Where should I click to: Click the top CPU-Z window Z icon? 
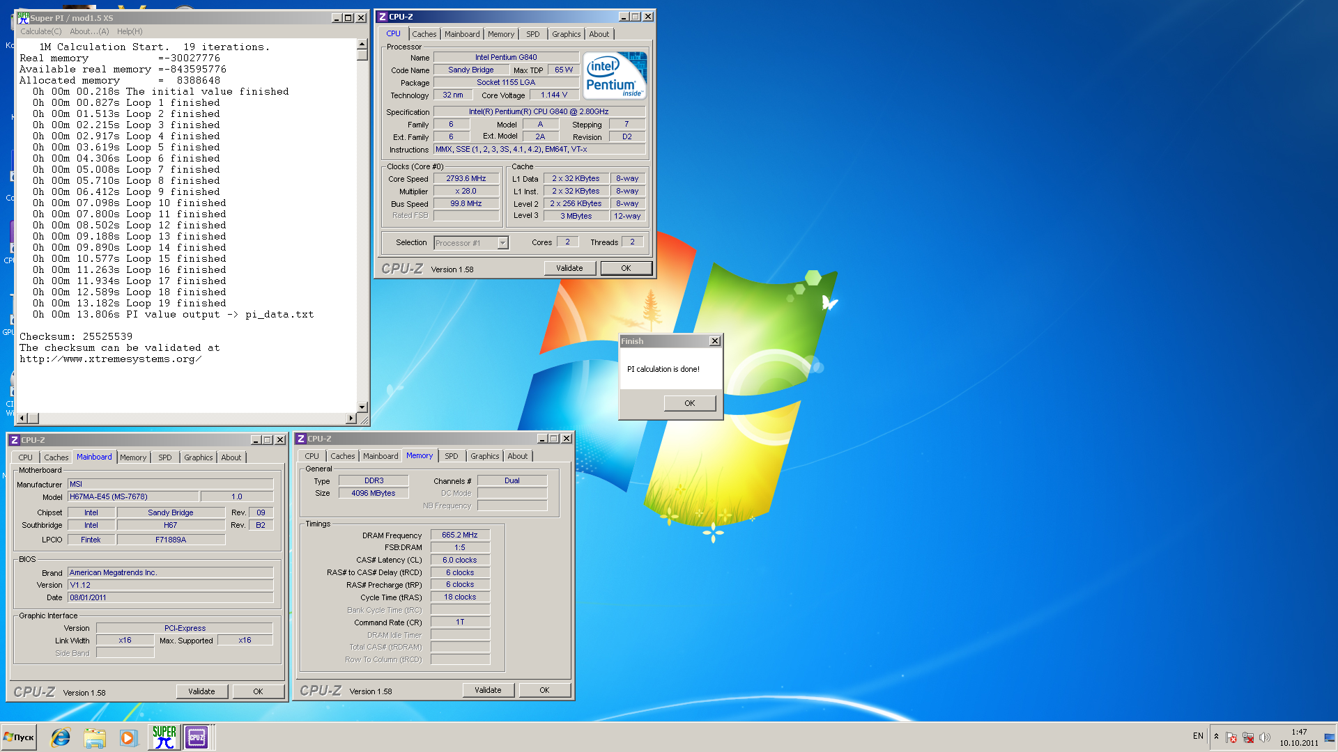pyautogui.click(x=382, y=17)
